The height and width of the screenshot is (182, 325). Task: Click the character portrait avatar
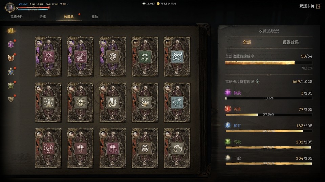[9, 8]
